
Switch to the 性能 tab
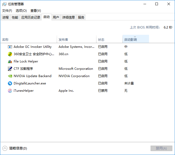[x=15, y=18]
